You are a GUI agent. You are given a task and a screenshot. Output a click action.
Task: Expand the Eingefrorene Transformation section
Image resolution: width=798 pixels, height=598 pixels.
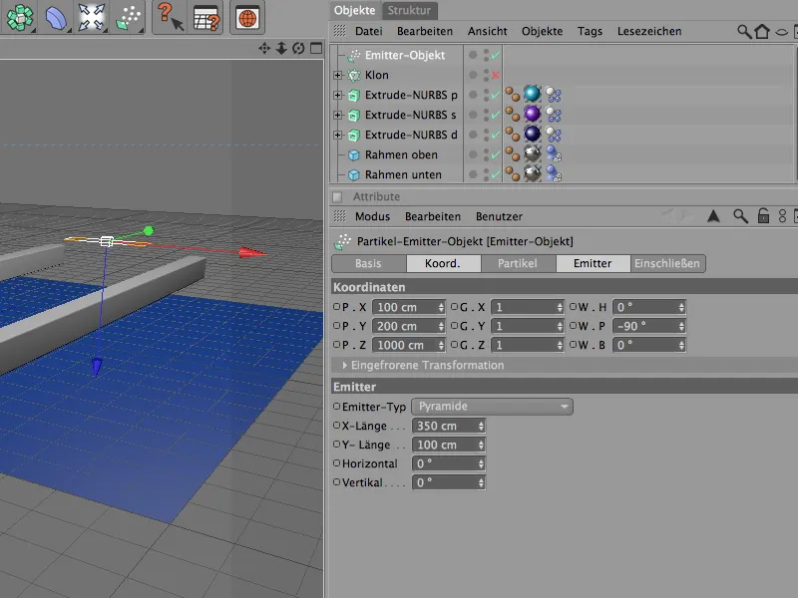[x=345, y=366]
